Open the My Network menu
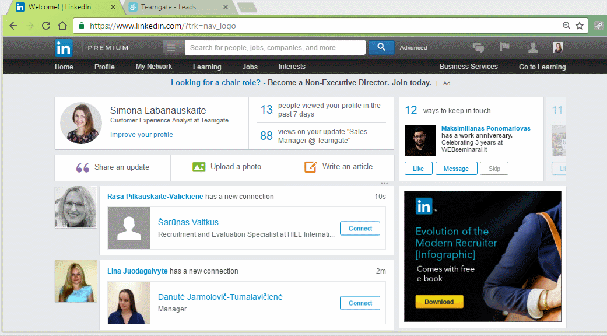Viewport: 607px width, 336px height. click(x=154, y=66)
